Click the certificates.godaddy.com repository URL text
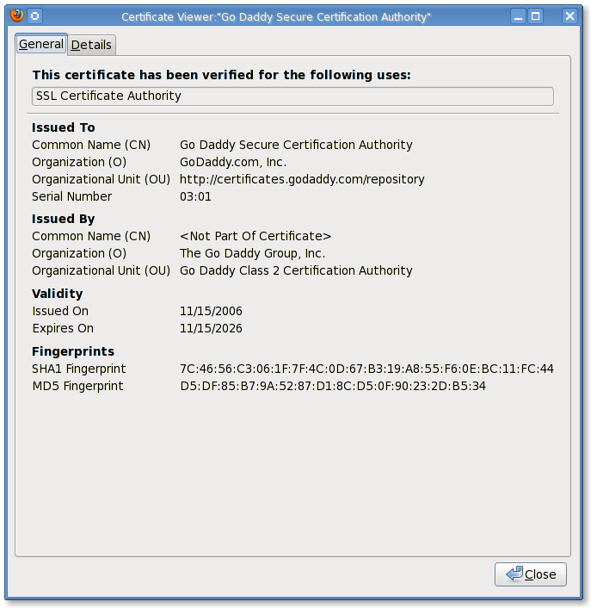 tap(302, 179)
